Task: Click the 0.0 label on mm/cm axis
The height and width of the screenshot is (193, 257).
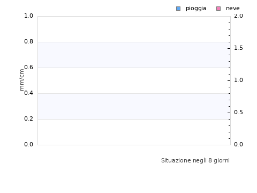Action: coord(28,145)
